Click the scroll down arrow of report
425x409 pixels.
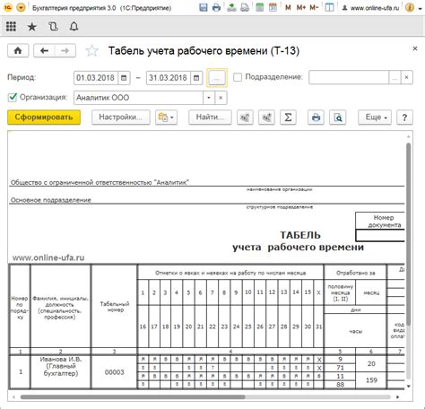tap(409, 387)
